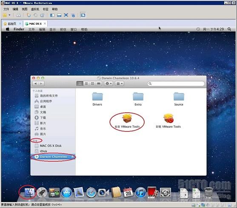Switch Finder to list view

(86, 83)
